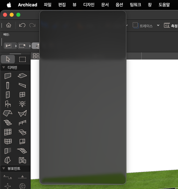Select the gridded cube tool icon

8,141
